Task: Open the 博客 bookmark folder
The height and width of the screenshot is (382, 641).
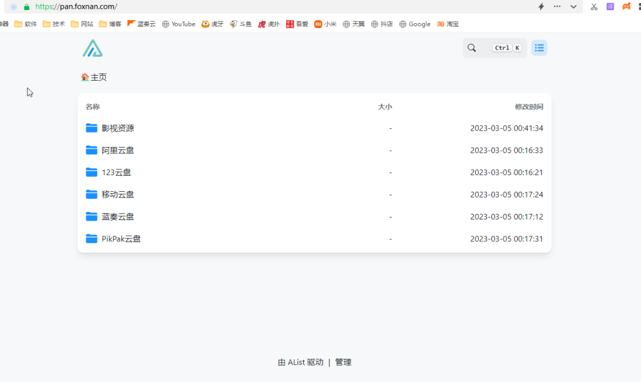Action: pos(110,24)
